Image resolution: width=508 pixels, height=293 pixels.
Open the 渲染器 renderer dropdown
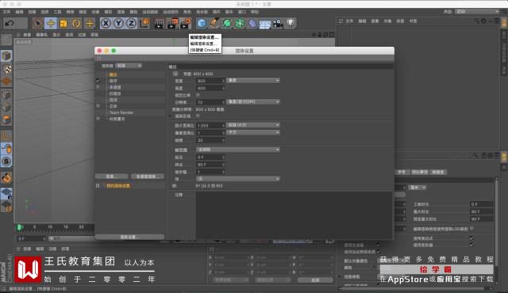coord(129,66)
